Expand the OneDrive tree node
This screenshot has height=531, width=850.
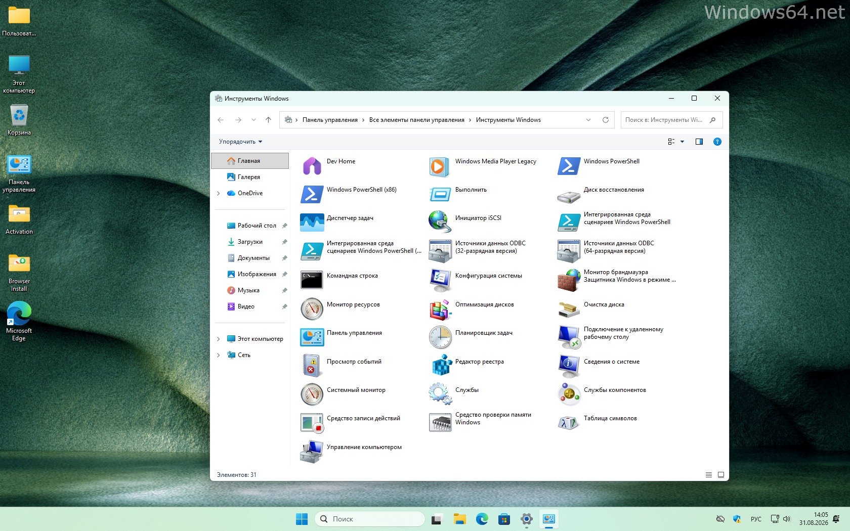tap(219, 193)
